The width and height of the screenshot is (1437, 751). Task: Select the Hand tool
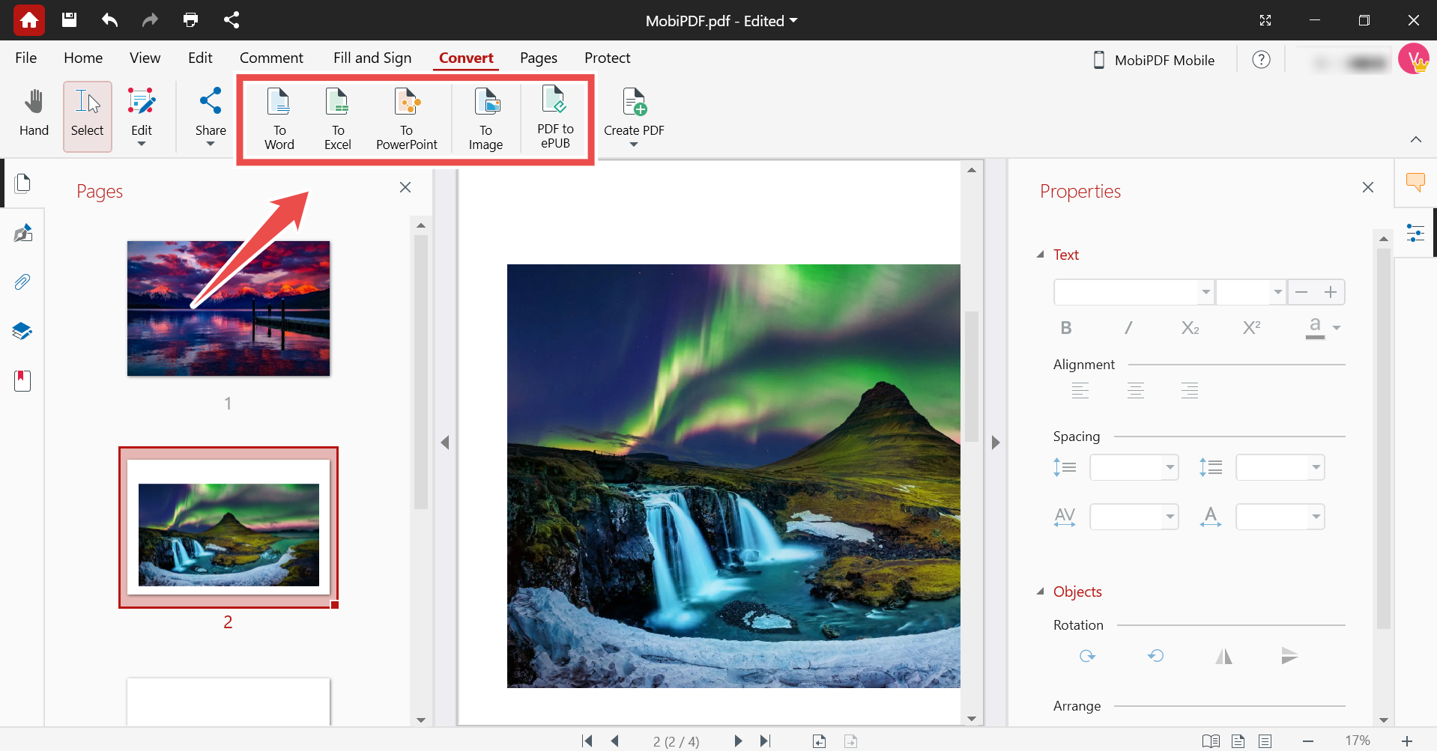click(33, 112)
